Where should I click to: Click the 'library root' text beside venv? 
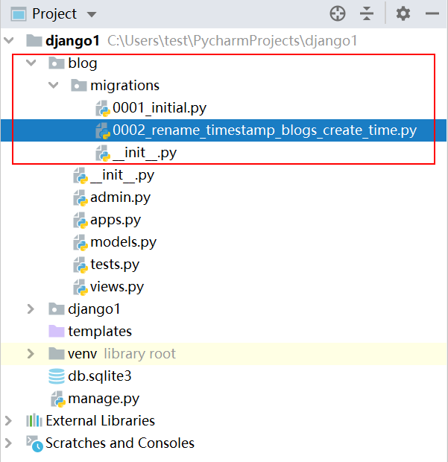pyautogui.click(x=139, y=353)
